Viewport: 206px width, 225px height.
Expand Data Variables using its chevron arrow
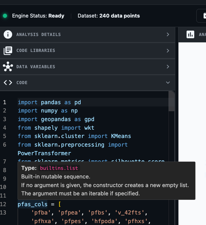168,67
